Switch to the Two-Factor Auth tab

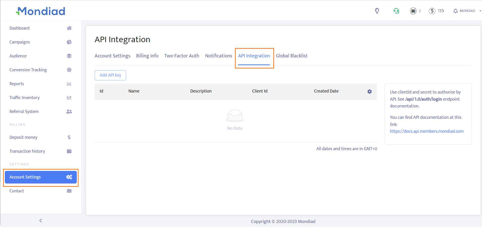point(182,56)
